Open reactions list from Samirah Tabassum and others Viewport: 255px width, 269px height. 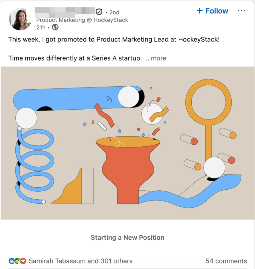pyautogui.click(x=81, y=261)
